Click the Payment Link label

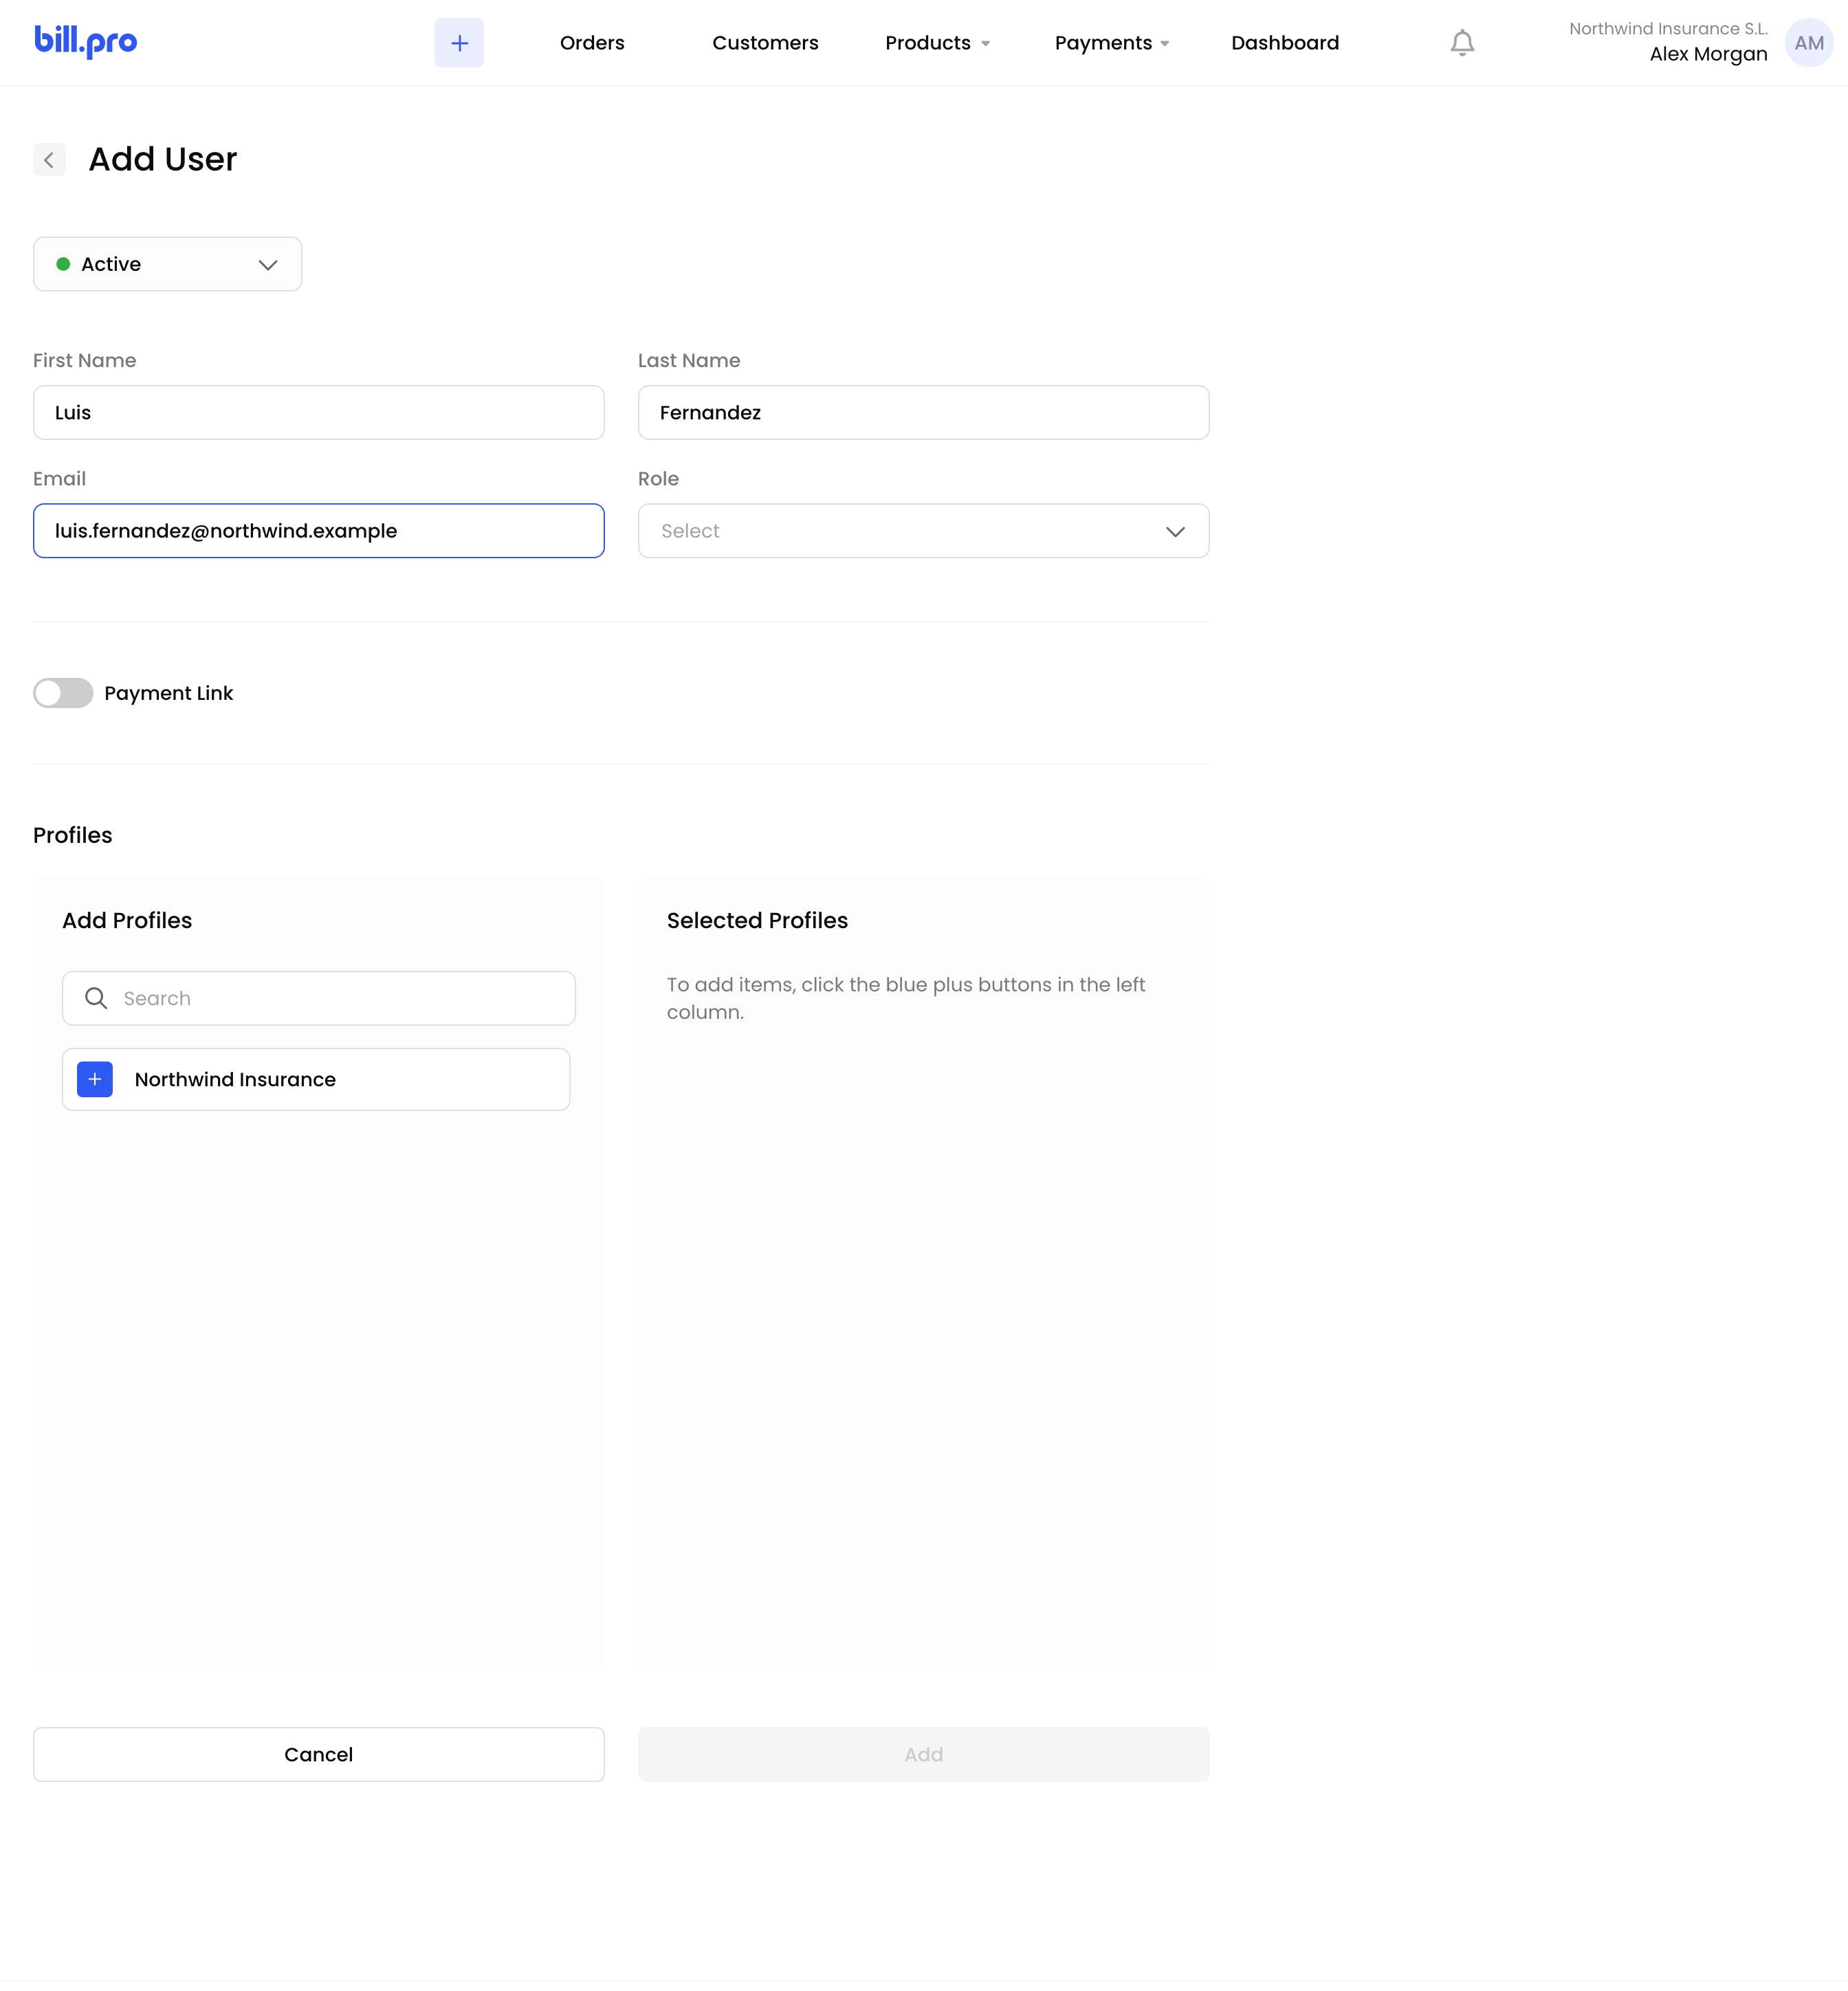pyautogui.click(x=168, y=693)
